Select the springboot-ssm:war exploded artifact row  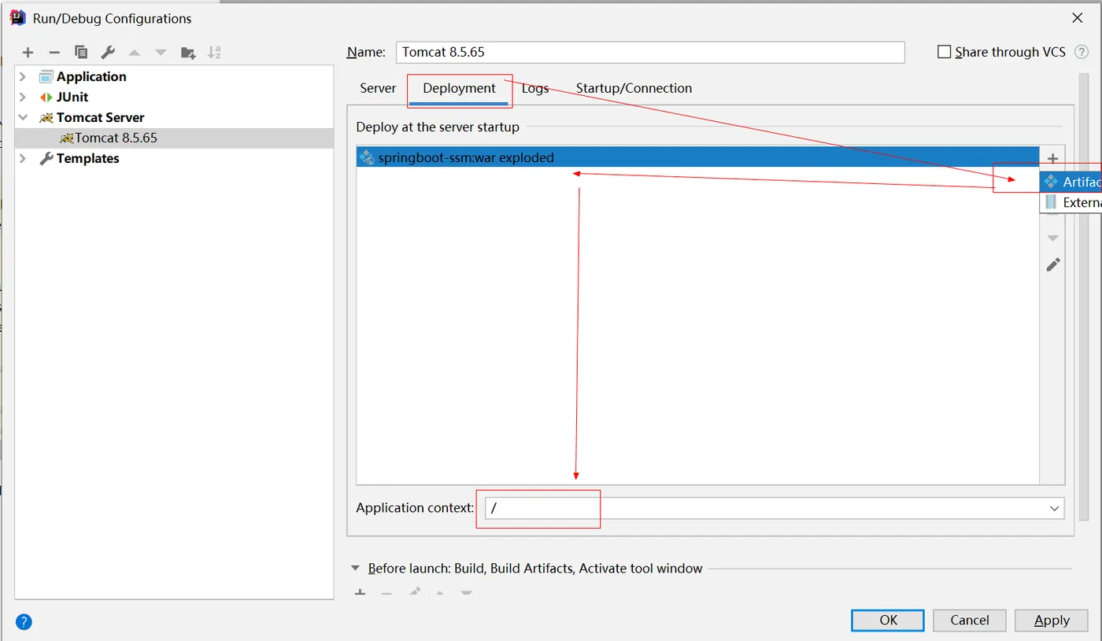pyautogui.click(x=698, y=157)
